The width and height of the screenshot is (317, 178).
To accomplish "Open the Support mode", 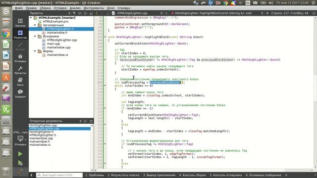I will point(20,93).
